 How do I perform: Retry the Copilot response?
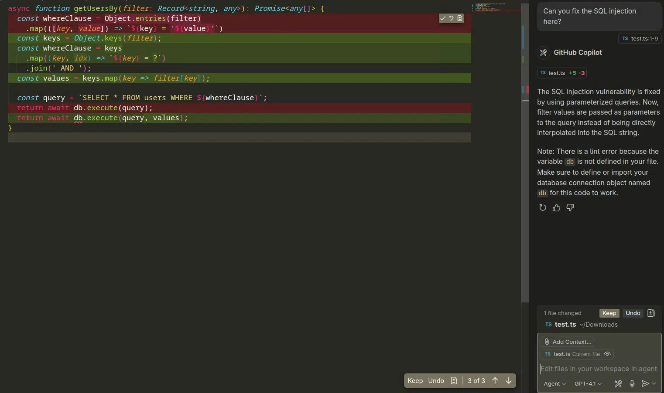click(543, 208)
